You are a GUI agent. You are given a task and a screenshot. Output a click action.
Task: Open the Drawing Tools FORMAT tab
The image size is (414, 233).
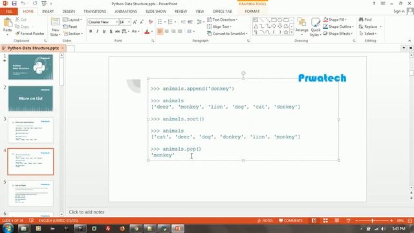(252, 12)
